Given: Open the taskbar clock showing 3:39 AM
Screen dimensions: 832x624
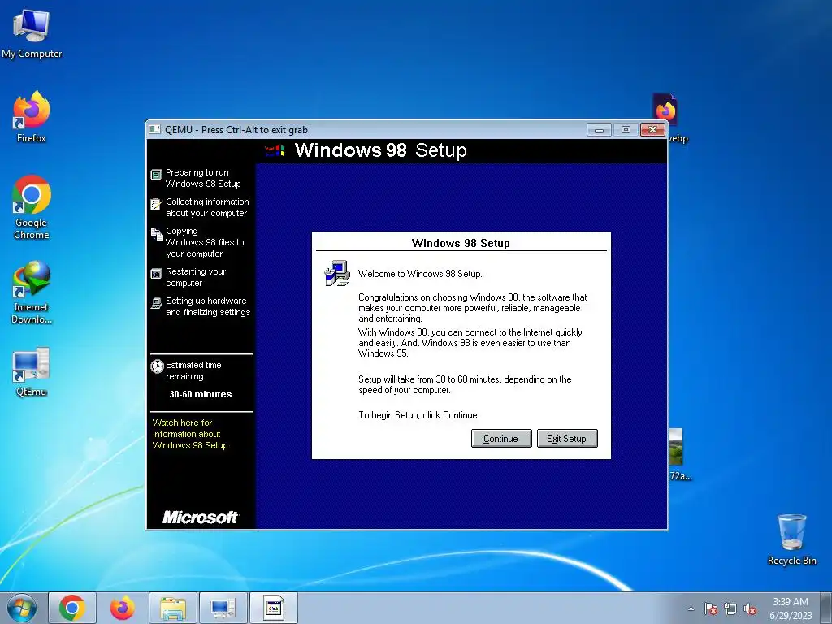Looking at the screenshot, I should tap(791, 608).
